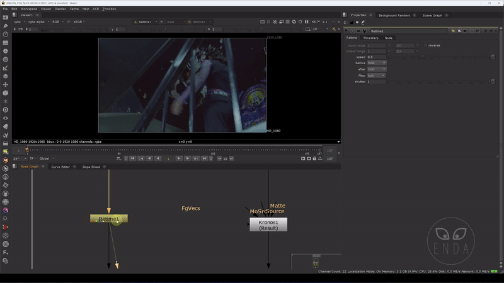Screen dimensions: 504x283
Task: Open the 'before' hold dropdown
Action: [x=376, y=63]
